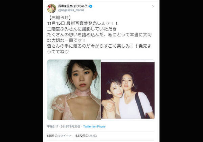Image resolution: width=203 pixels, height=142 pixels.
Task: Click the 11月15日 release date line
Action: coord(82,23)
